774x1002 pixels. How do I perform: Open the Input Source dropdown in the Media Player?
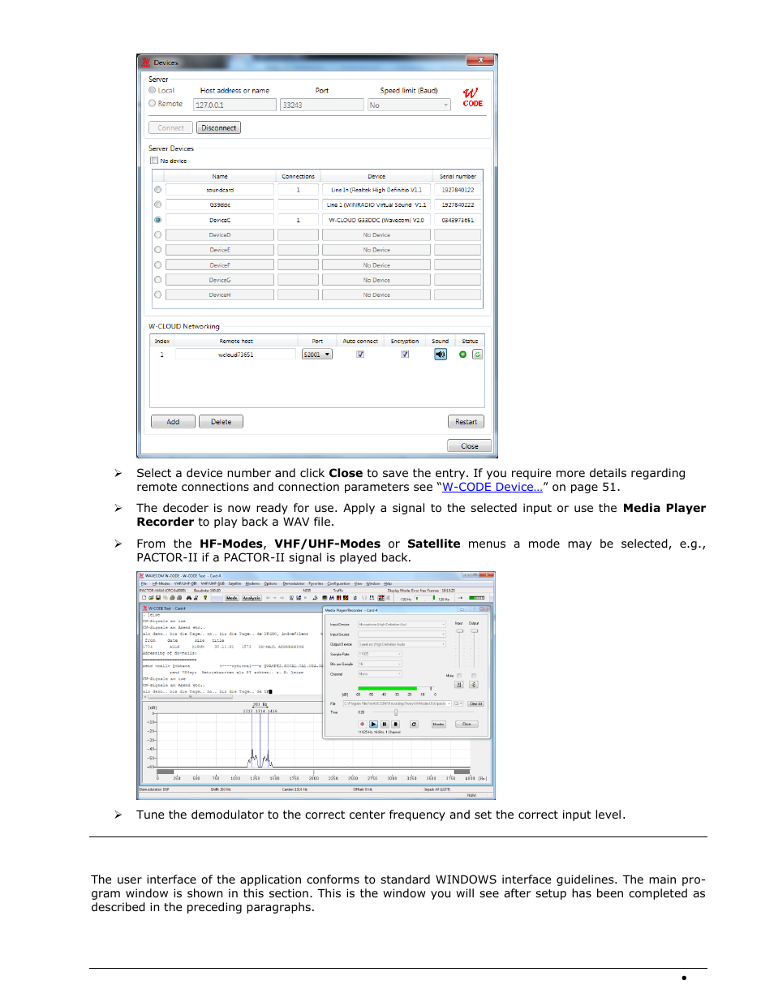coord(402,634)
